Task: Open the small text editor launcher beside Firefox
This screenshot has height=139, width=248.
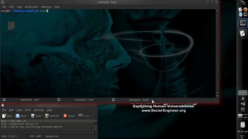Action: 240,10
